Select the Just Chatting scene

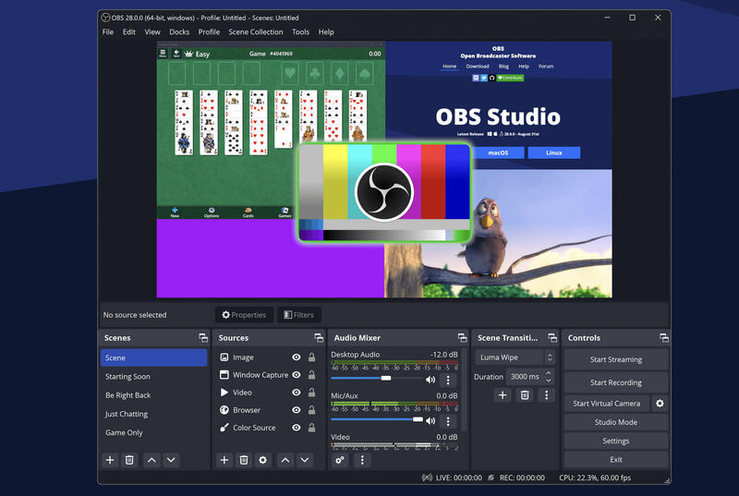pos(153,414)
